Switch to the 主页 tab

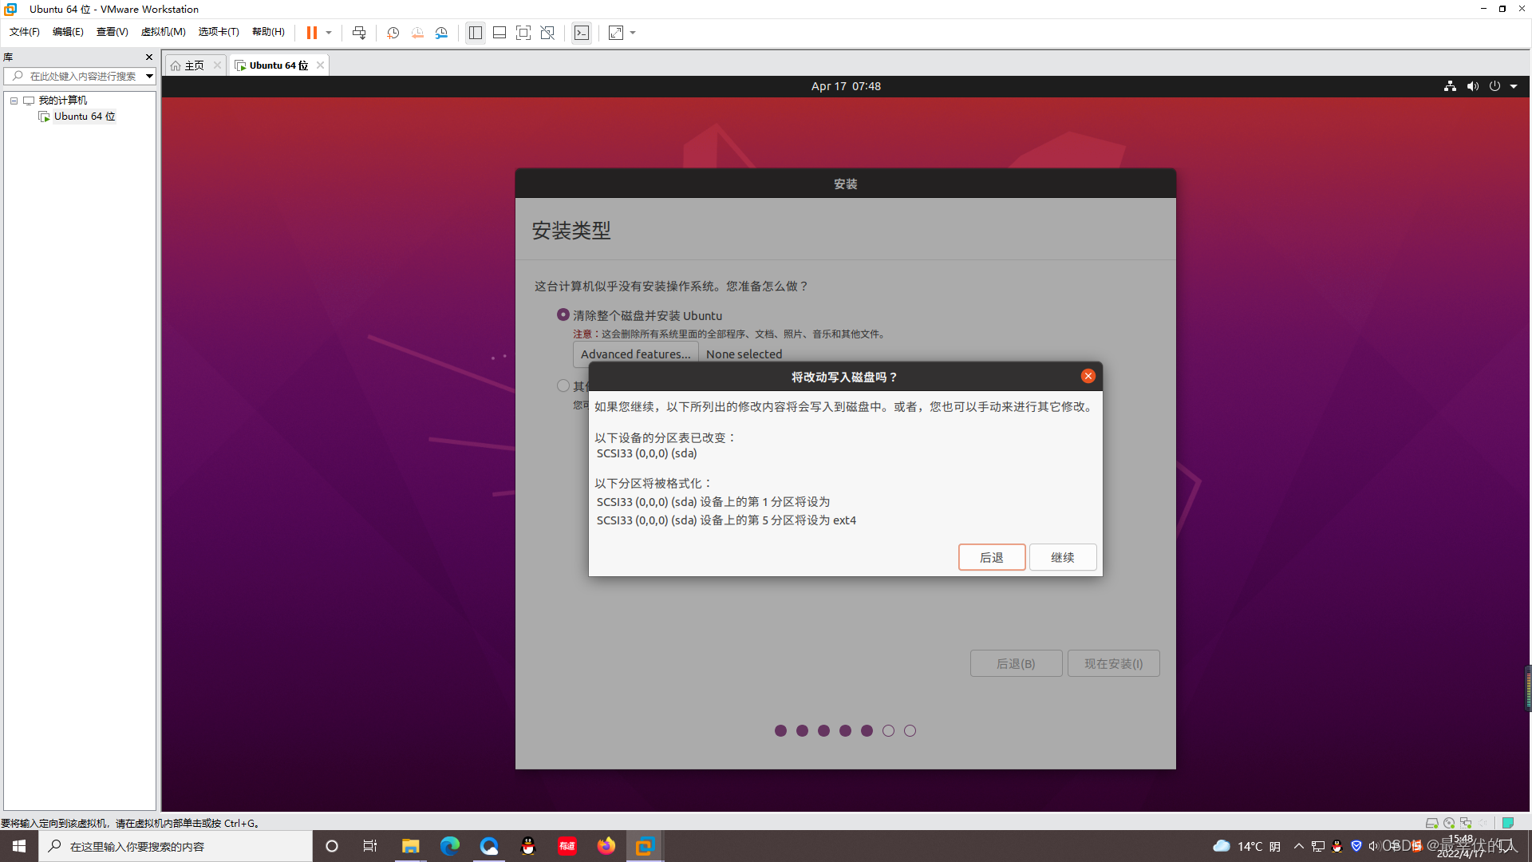tap(188, 65)
